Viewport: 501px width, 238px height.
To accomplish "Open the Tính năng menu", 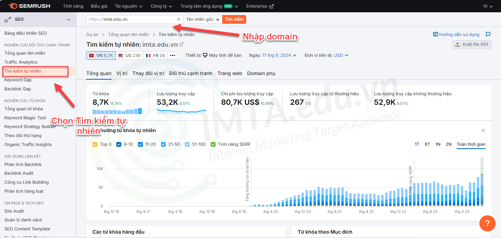I will click(73, 6).
